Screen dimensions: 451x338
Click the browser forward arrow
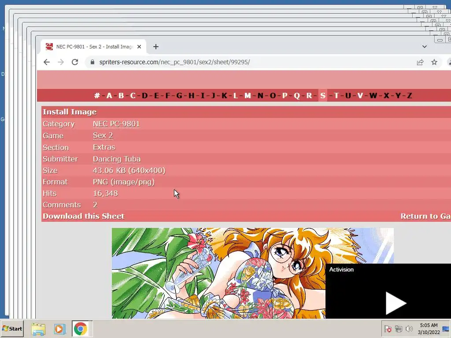61,62
